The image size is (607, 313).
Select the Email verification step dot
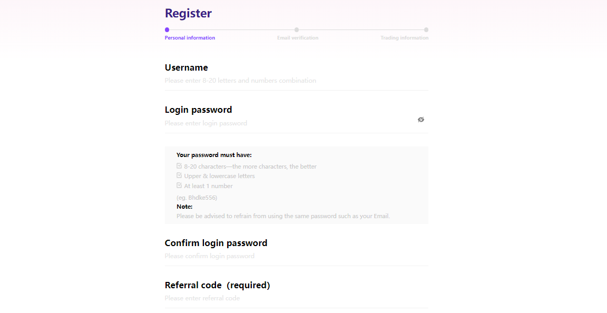tap(297, 30)
